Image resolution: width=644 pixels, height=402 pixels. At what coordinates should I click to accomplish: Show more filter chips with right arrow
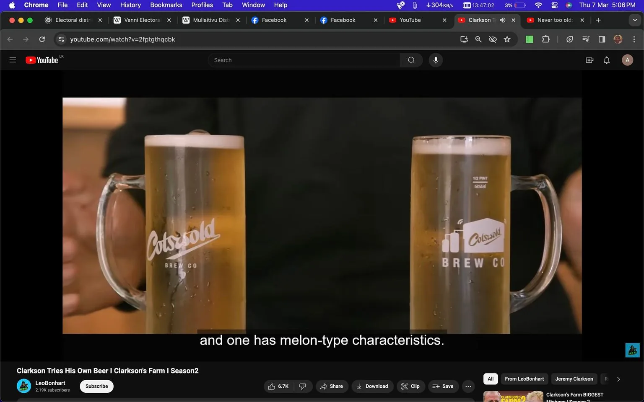pos(618,379)
